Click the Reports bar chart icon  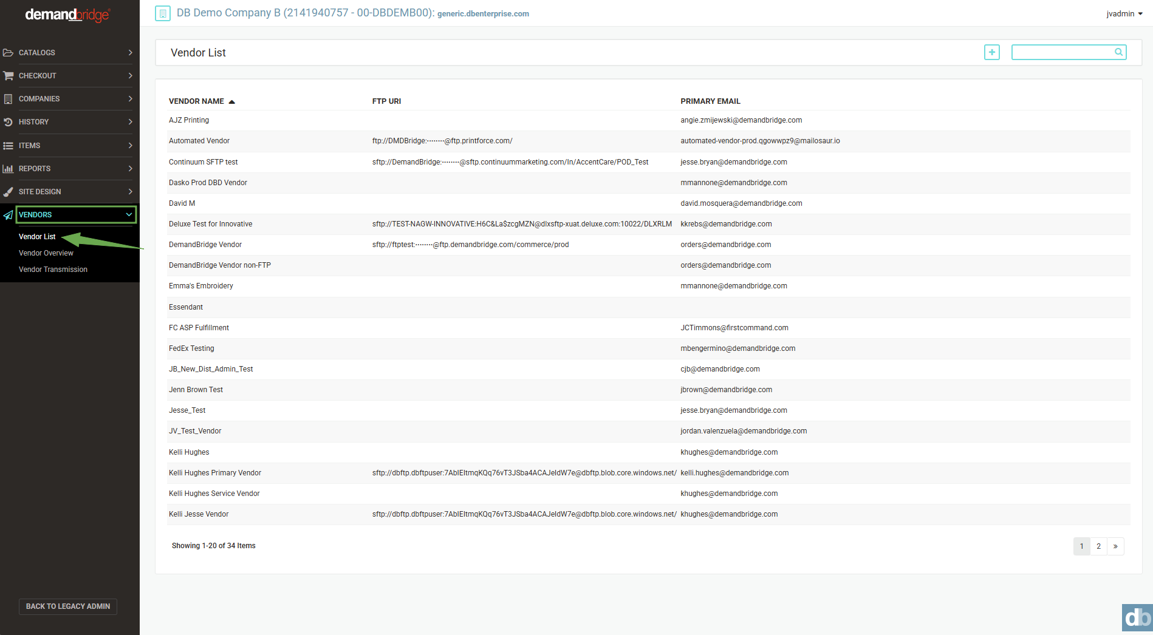[8, 169]
